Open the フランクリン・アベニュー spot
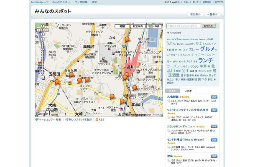 181,127
